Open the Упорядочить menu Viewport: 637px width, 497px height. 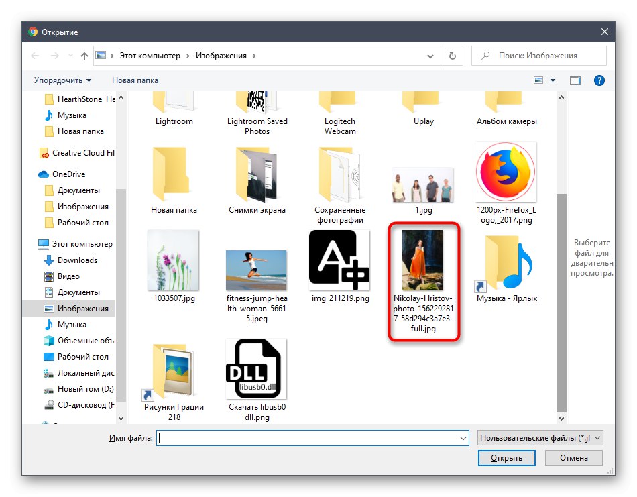(62, 80)
